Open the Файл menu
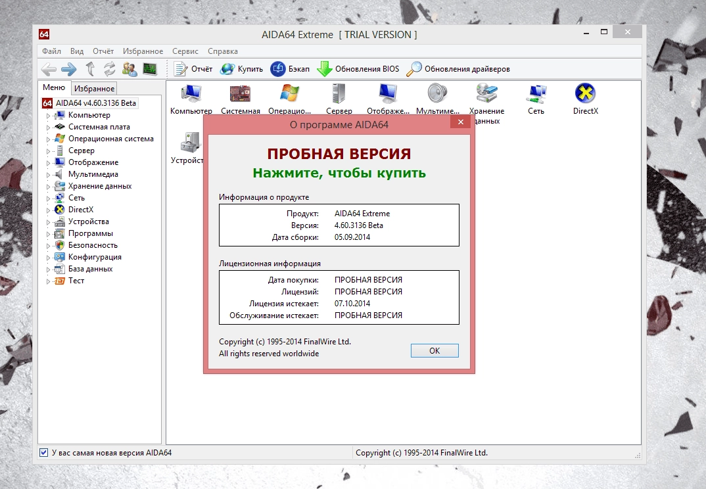This screenshot has width=706, height=489. (x=51, y=51)
